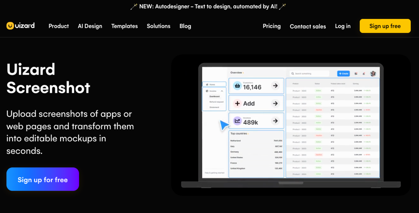Screen dimensions: 419x213
Task: Click the arrow on the 489k card
Action: pos(275,121)
